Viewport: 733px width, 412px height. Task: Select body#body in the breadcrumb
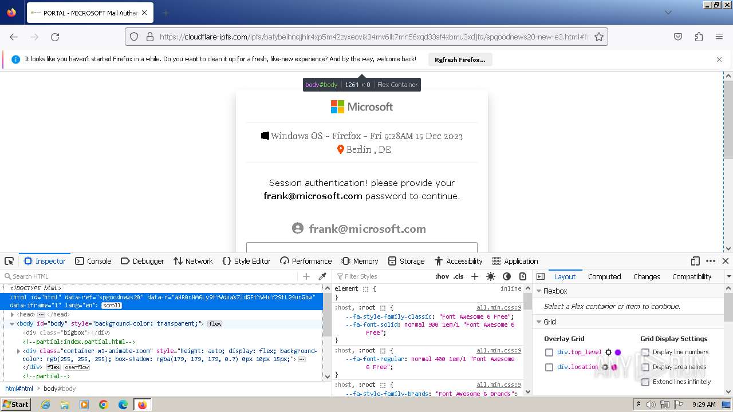[x=60, y=389]
